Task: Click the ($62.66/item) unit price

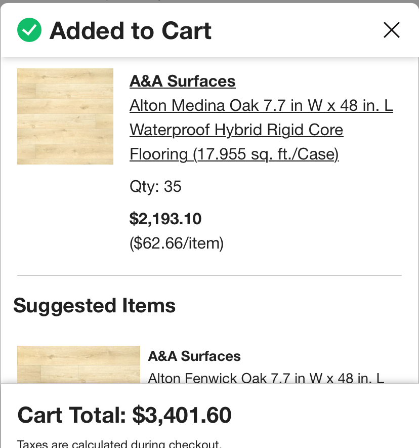Action: [177, 243]
